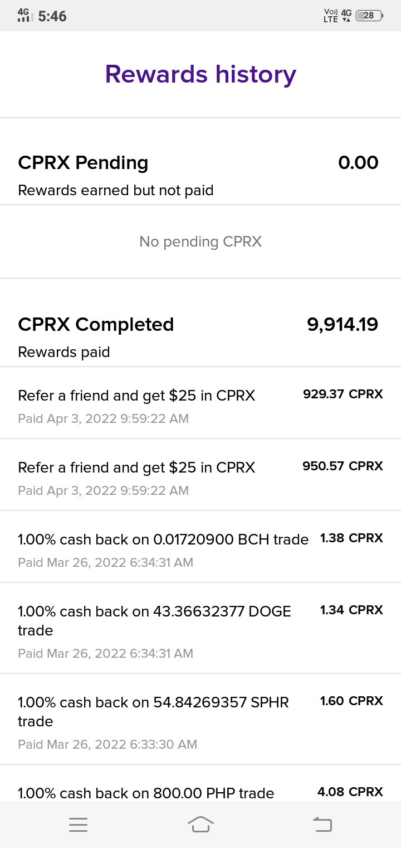The image size is (401, 848).
Task: Select the Rewards history title
Action: pos(200,74)
